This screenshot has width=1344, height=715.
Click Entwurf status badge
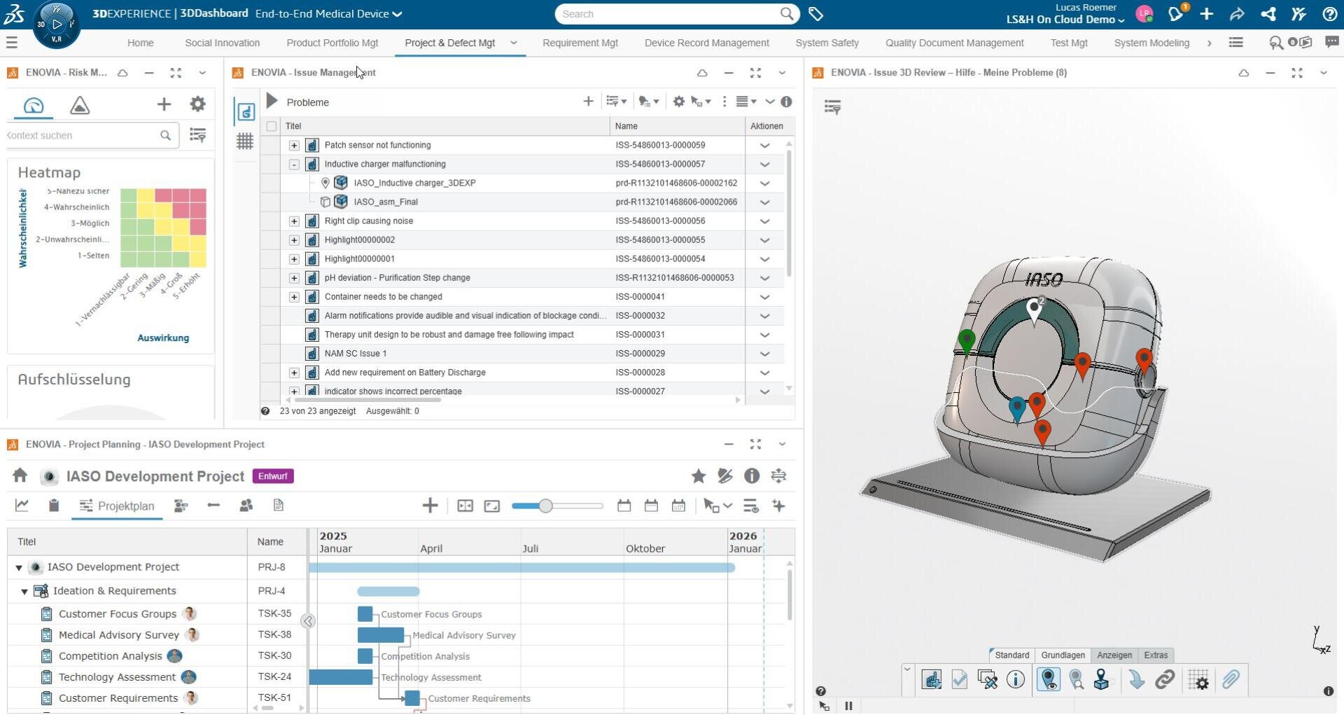[273, 476]
